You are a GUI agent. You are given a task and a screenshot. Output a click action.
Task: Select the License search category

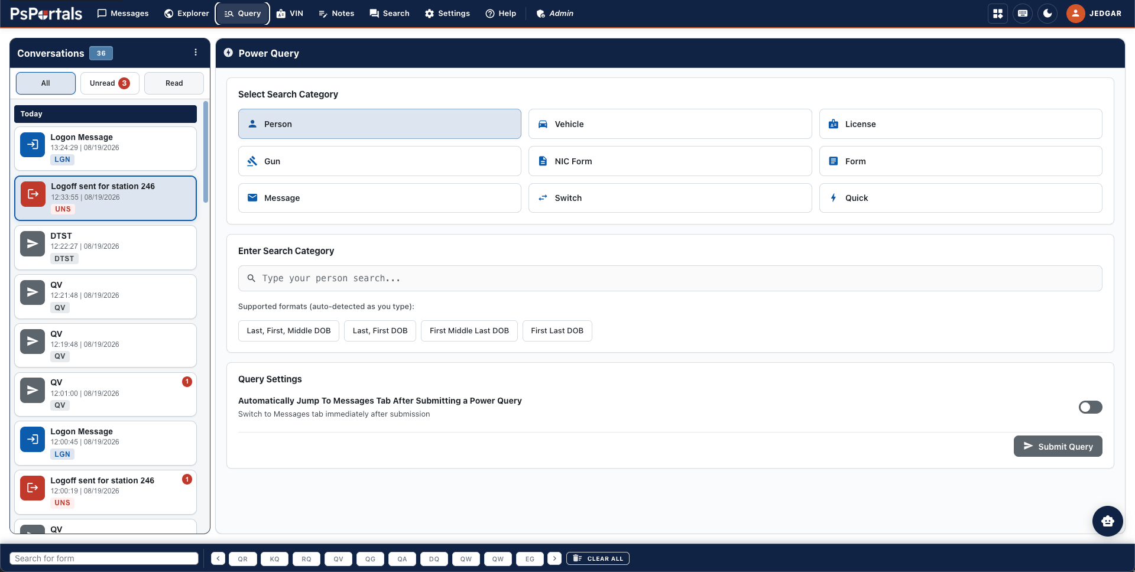(961, 124)
